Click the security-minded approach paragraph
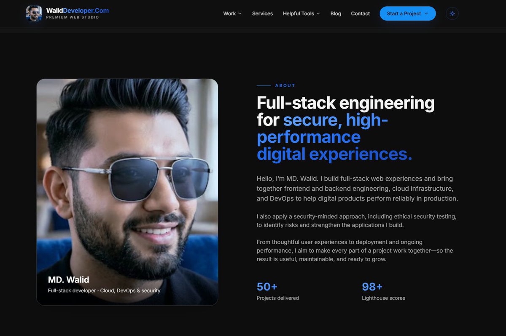The height and width of the screenshot is (336, 506). click(356, 221)
